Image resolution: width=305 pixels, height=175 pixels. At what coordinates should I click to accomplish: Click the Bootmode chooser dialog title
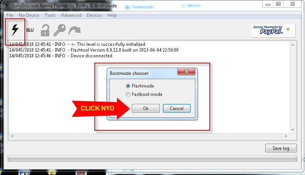coord(129,73)
